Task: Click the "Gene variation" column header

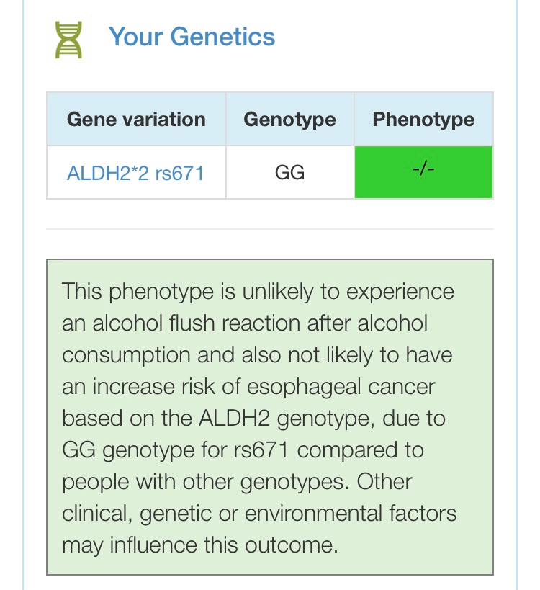Action: 136,120
